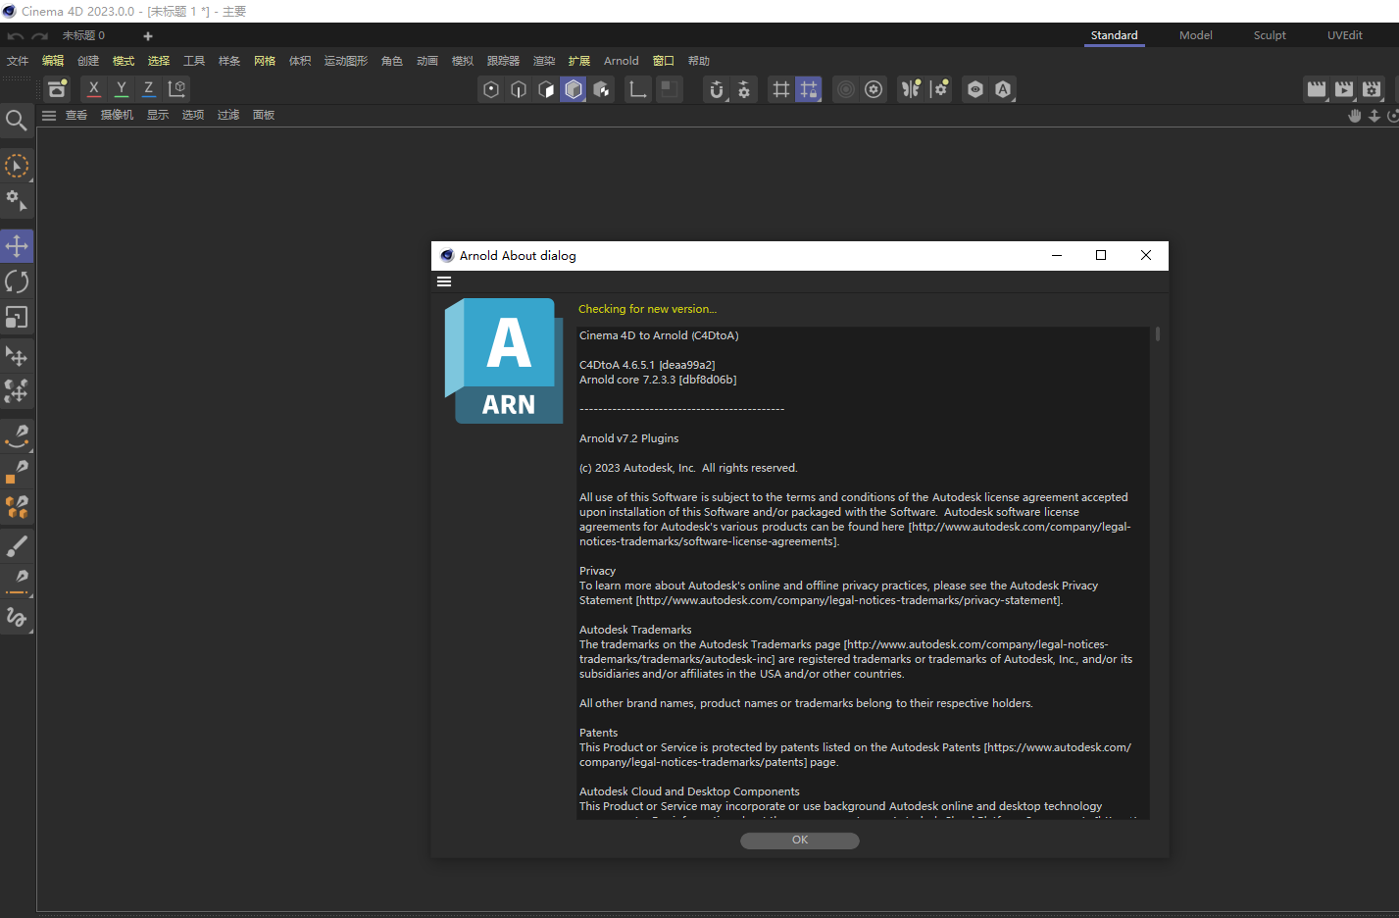Image resolution: width=1399 pixels, height=918 pixels.
Task: Switch to Points mode
Action: [x=491, y=89]
